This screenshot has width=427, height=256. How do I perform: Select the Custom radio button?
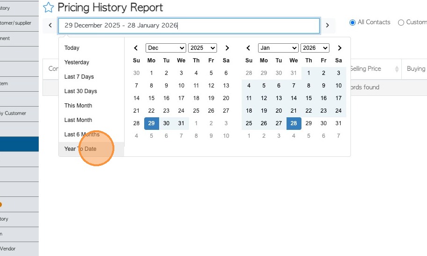[x=401, y=22]
